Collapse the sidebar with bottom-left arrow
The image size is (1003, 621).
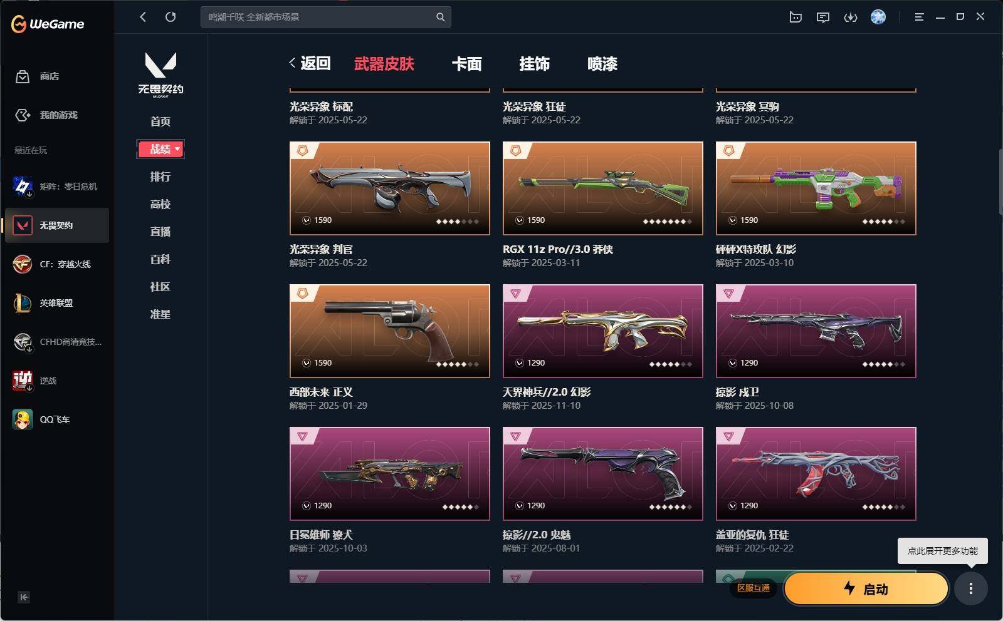tap(23, 597)
